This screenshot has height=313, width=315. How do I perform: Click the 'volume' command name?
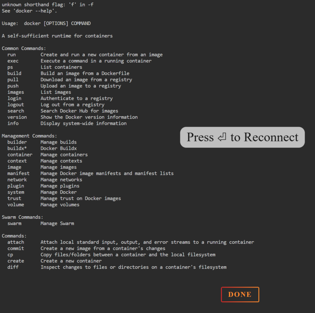click(16, 204)
